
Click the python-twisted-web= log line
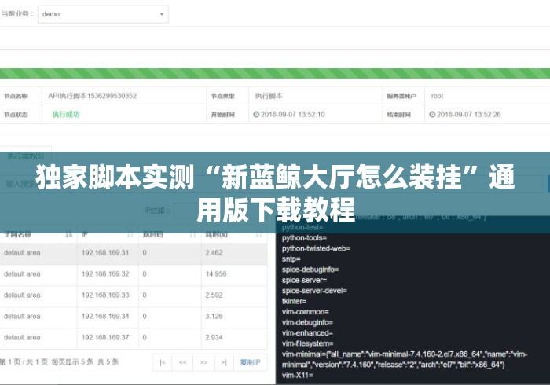click(x=316, y=248)
